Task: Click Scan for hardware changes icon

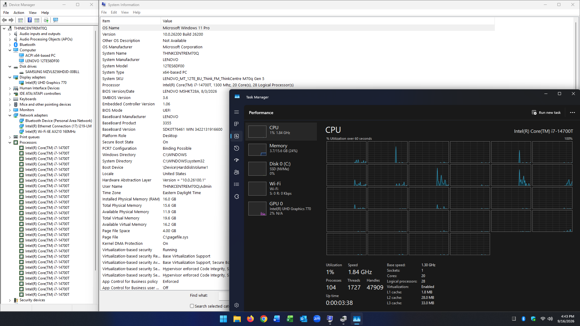Action: click(56, 20)
